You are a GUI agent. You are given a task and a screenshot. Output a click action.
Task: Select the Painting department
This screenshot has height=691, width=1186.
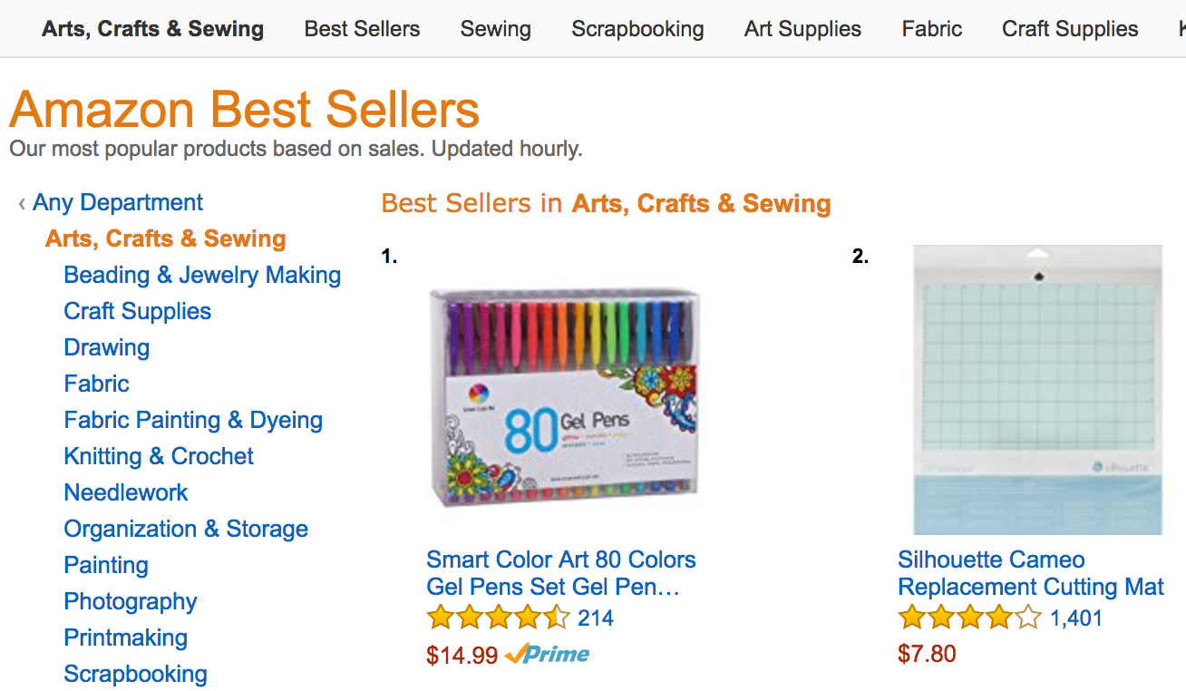[105, 565]
